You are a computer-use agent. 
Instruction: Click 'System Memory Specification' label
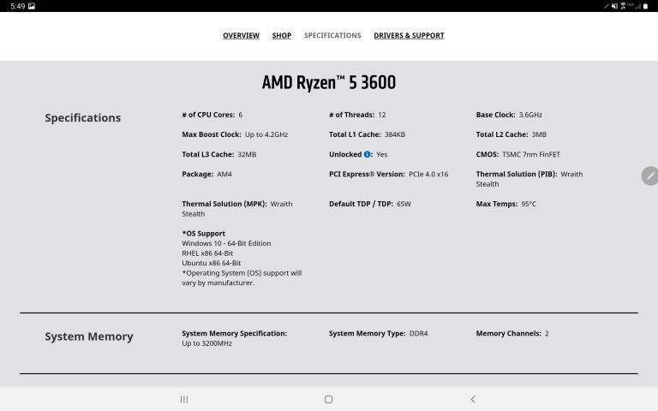click(x=234, y=333)
